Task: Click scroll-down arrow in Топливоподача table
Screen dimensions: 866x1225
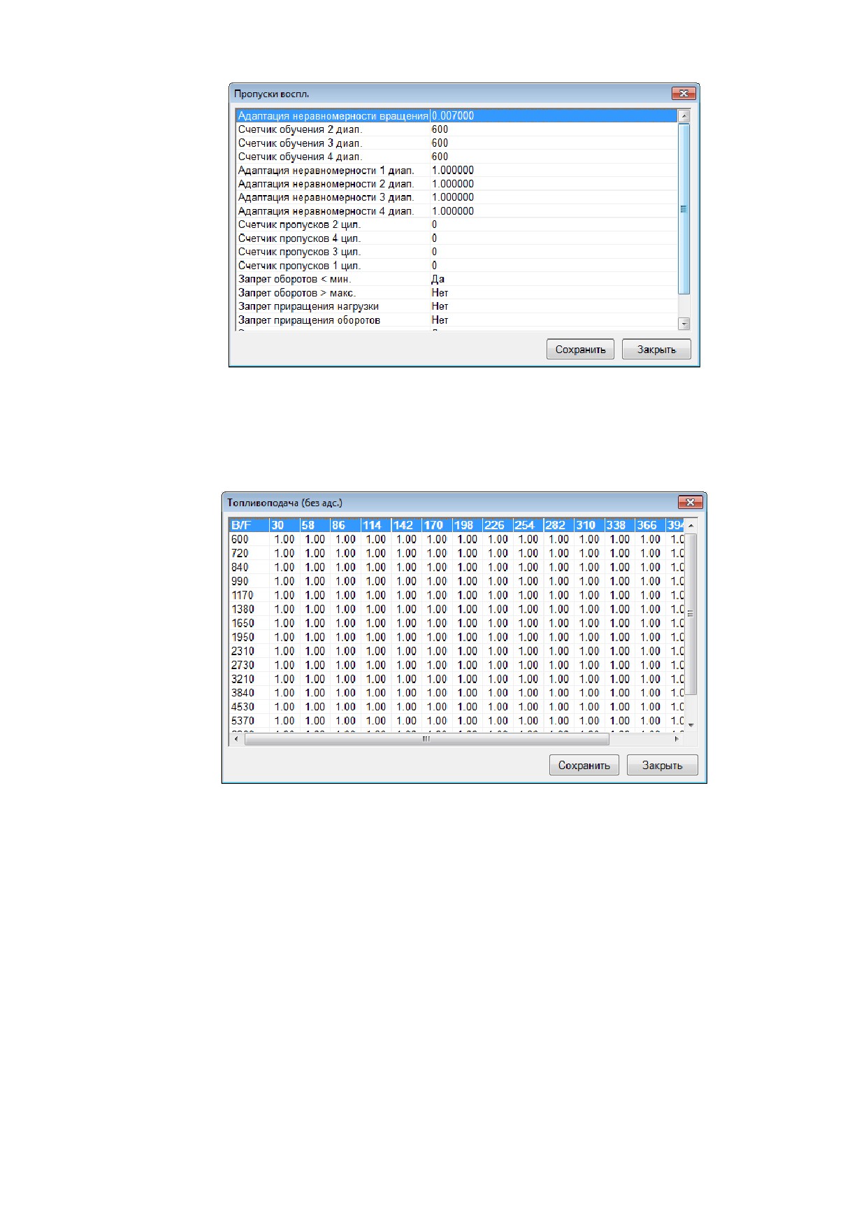Action: coord(691,725)
